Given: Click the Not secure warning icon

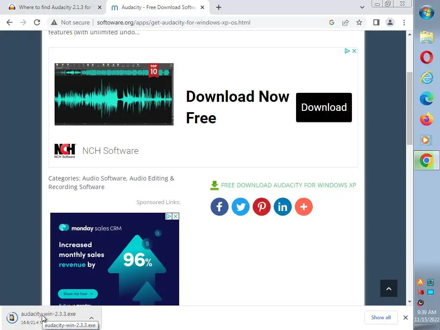Looking at the screenshot, I should [54, 22].
